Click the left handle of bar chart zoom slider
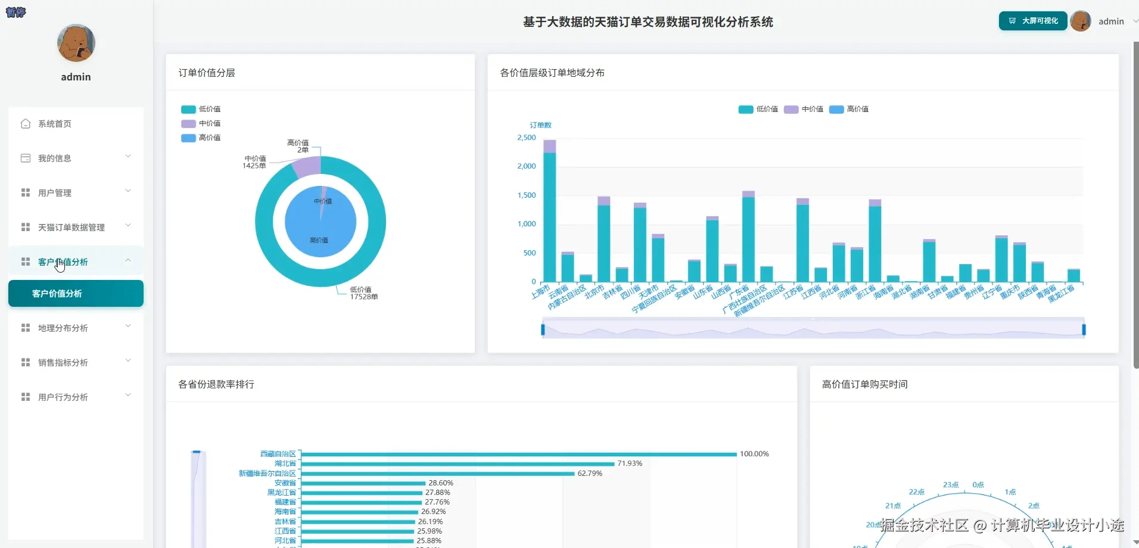 [543, 329]
